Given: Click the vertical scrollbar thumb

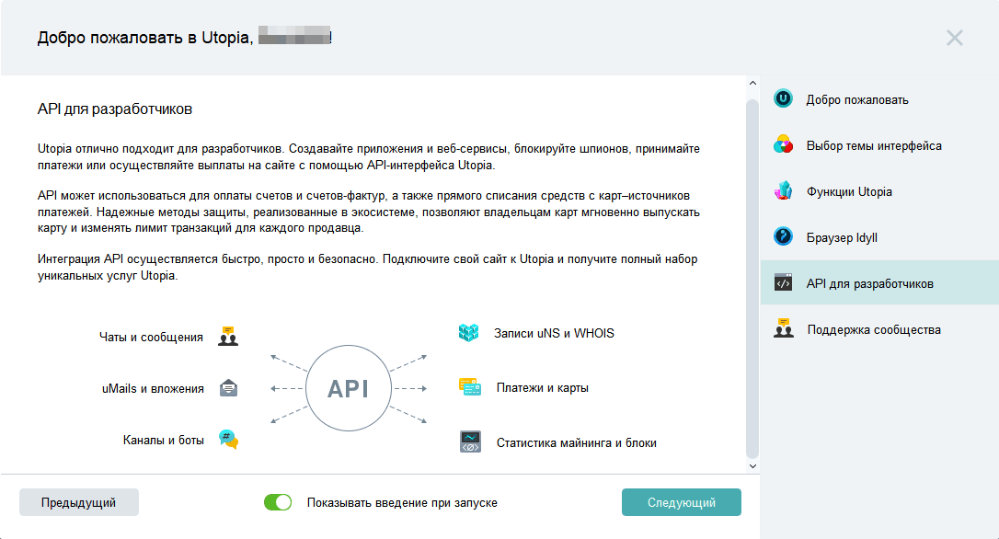Looking at the screenshot, I should point(752,279).
